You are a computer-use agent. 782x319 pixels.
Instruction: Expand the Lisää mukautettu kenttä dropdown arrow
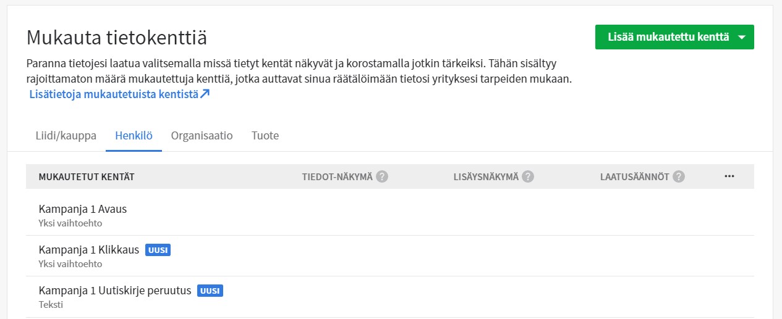(742, 38)
